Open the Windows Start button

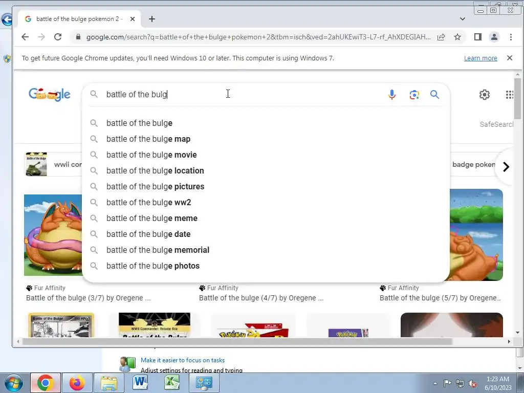point(13,383)
